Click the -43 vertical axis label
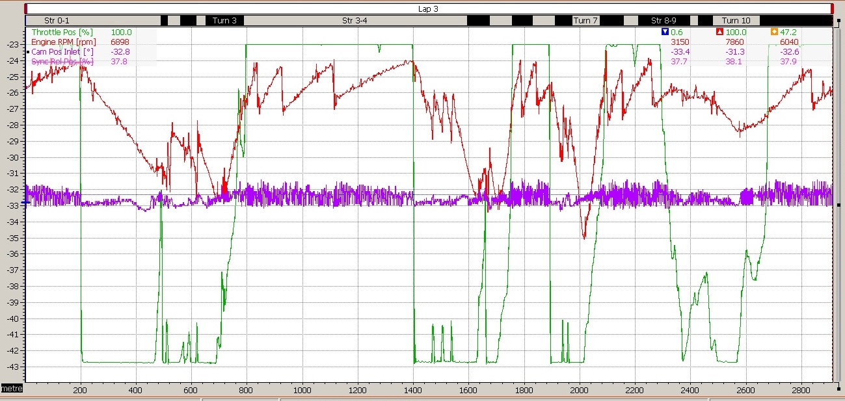 tap(12, 367)
